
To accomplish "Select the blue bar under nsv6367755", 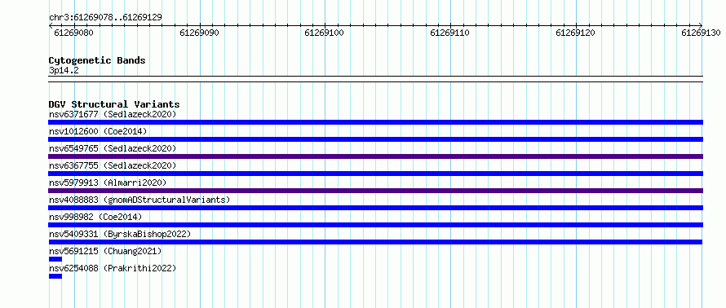I will [375, 174].
